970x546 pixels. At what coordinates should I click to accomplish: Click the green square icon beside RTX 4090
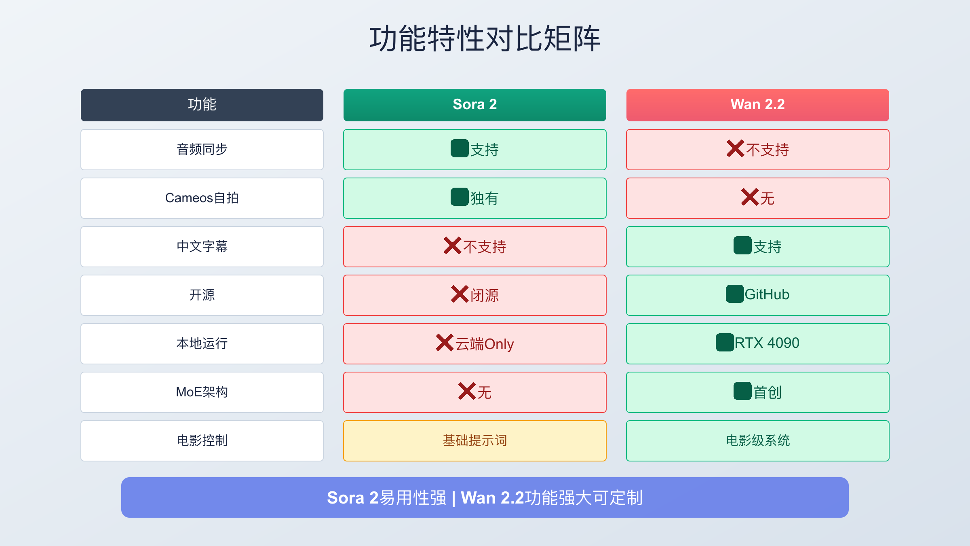point(724,343)
